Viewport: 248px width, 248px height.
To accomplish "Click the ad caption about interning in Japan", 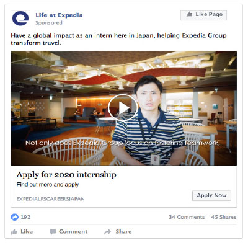I will pos(118,39).
